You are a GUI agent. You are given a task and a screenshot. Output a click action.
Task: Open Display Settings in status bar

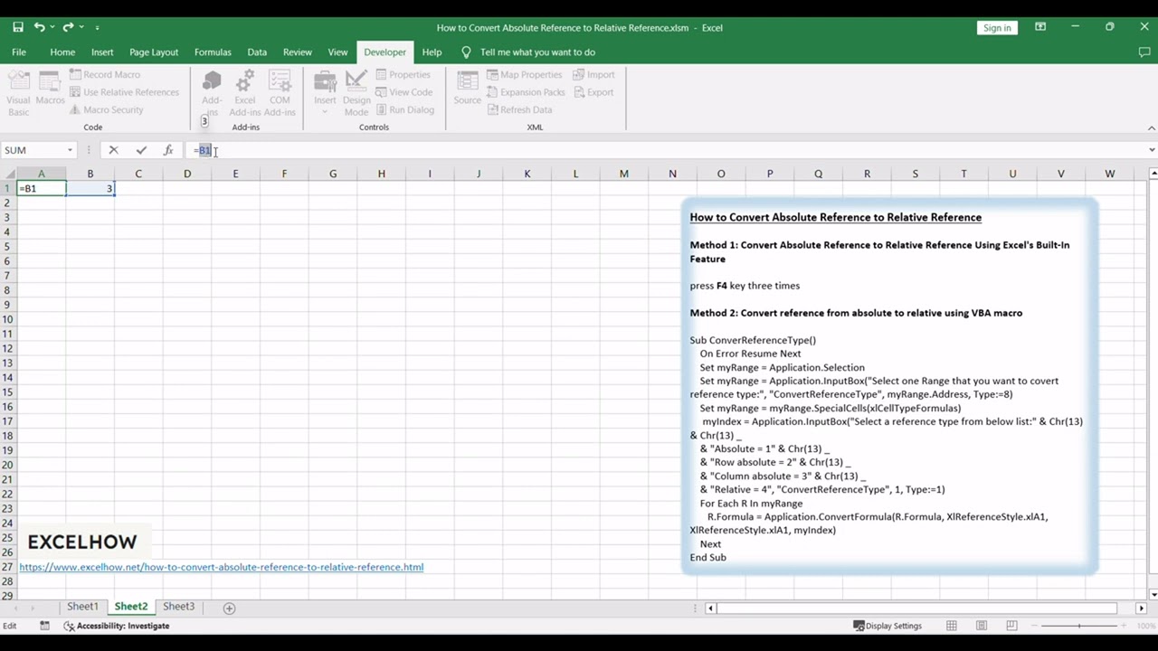click(x=887, y=626)
